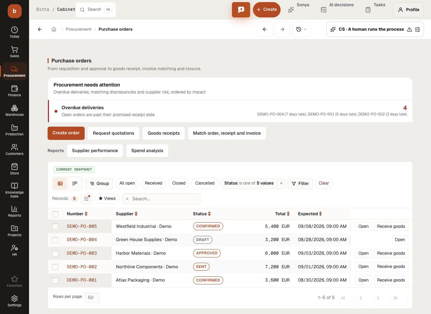Screen dimensions: 431x314
Task: Select checkbox for DEMO-PO-001
Action: 55,280
